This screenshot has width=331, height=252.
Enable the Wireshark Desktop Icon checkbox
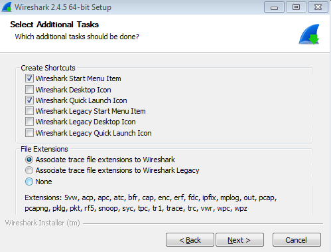point(29,90)
